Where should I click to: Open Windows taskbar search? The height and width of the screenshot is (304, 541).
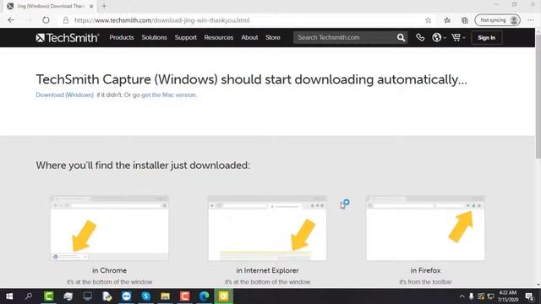click(29, 296)
